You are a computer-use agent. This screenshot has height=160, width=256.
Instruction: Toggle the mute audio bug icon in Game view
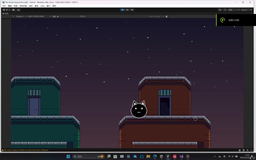(x=167, y=16)
